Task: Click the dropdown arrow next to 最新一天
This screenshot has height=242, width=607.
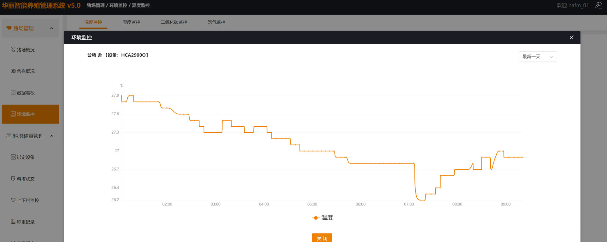Action: pos(551,57)
